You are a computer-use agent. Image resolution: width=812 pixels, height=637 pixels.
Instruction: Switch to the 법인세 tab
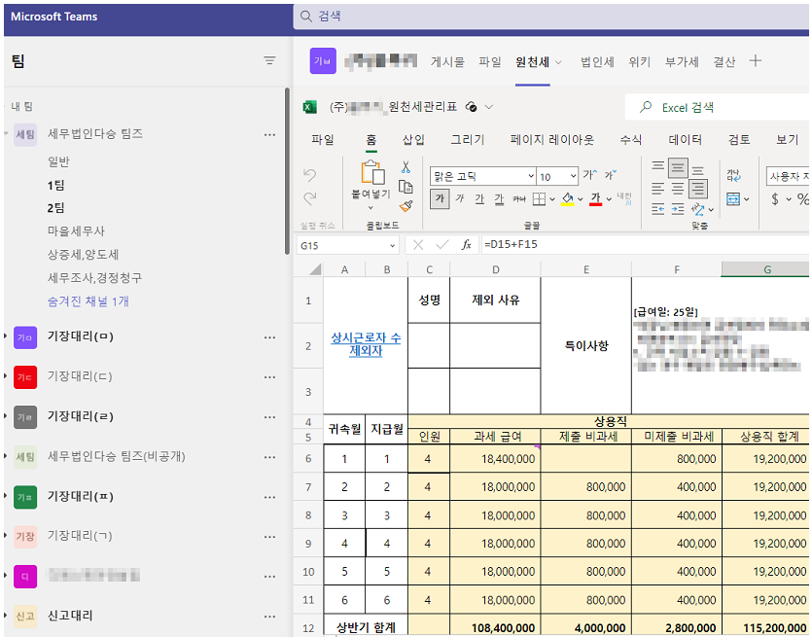point(597,62)
